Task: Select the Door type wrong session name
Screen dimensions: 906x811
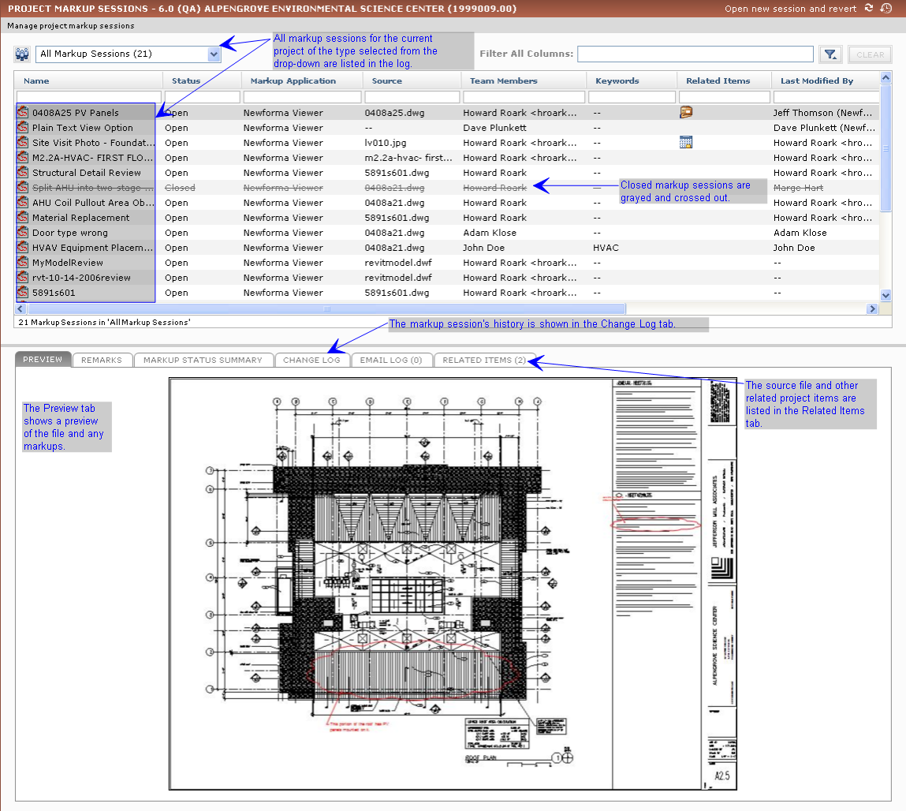Action: coord(70,233)
